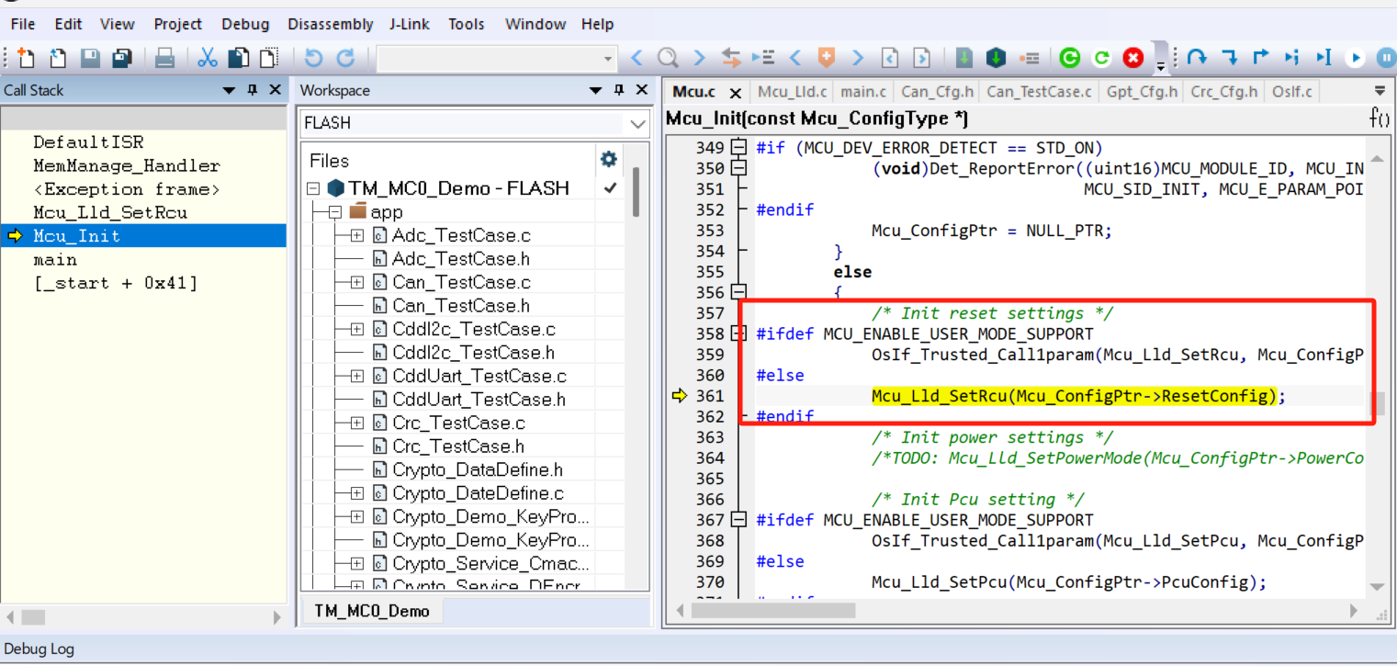This screenshot has height=666, width=1397.
Task: Pin the Call Stack panel
Action: 253,90
